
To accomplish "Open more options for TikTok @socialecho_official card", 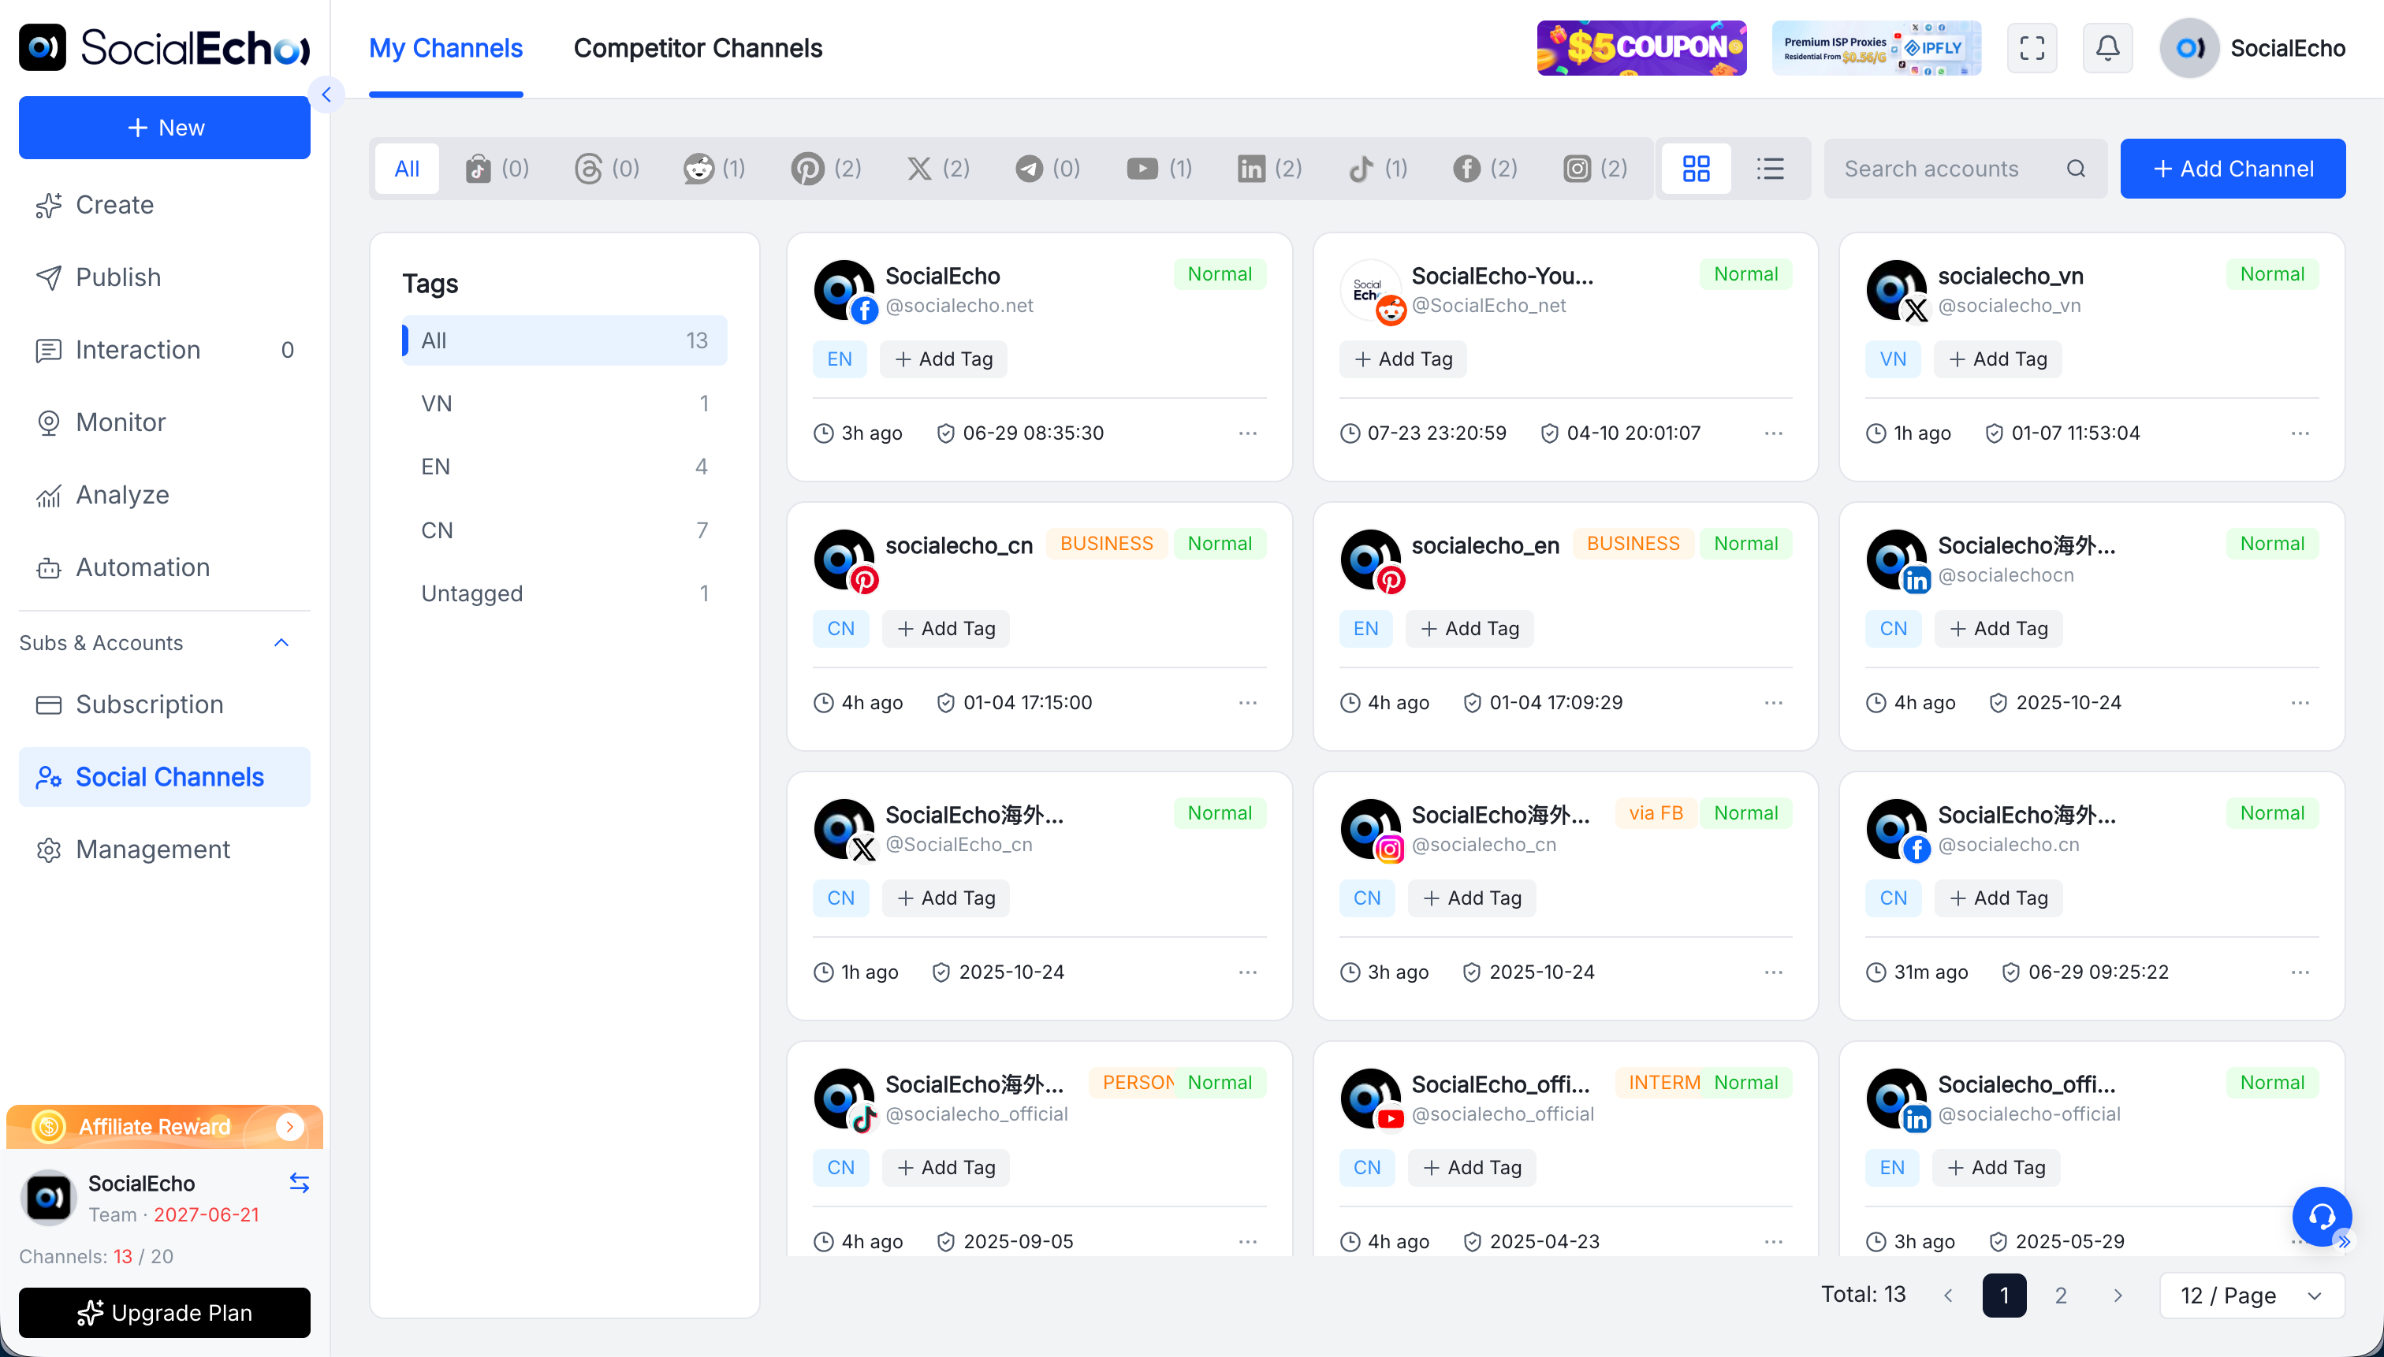I will (1247, 1241).
